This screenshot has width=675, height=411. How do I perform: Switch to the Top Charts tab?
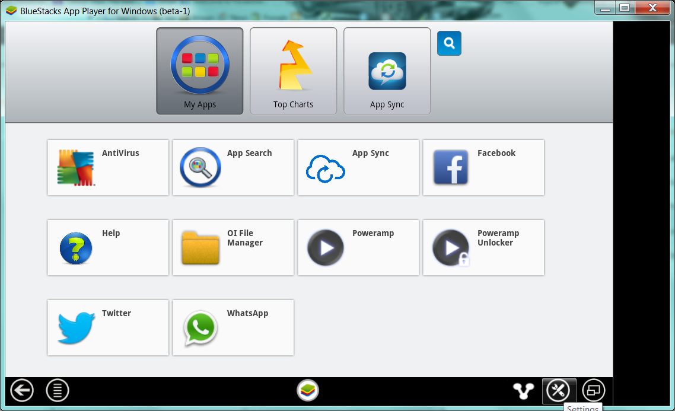[x=293, y=71]
